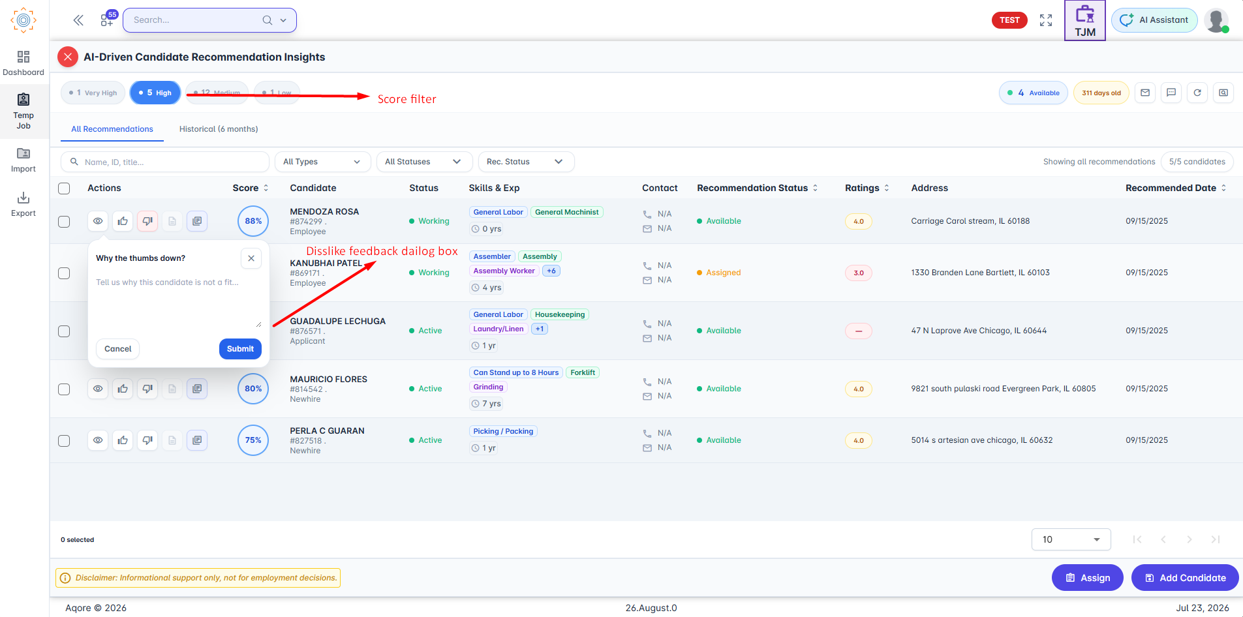Image resolution: width=1243 pixels, height=617 pixels.
Task: Expand the All Types dropdown
Action: click(x=322, y=162)
